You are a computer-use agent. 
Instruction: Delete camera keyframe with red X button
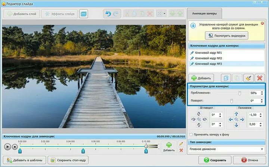point(260,78)
